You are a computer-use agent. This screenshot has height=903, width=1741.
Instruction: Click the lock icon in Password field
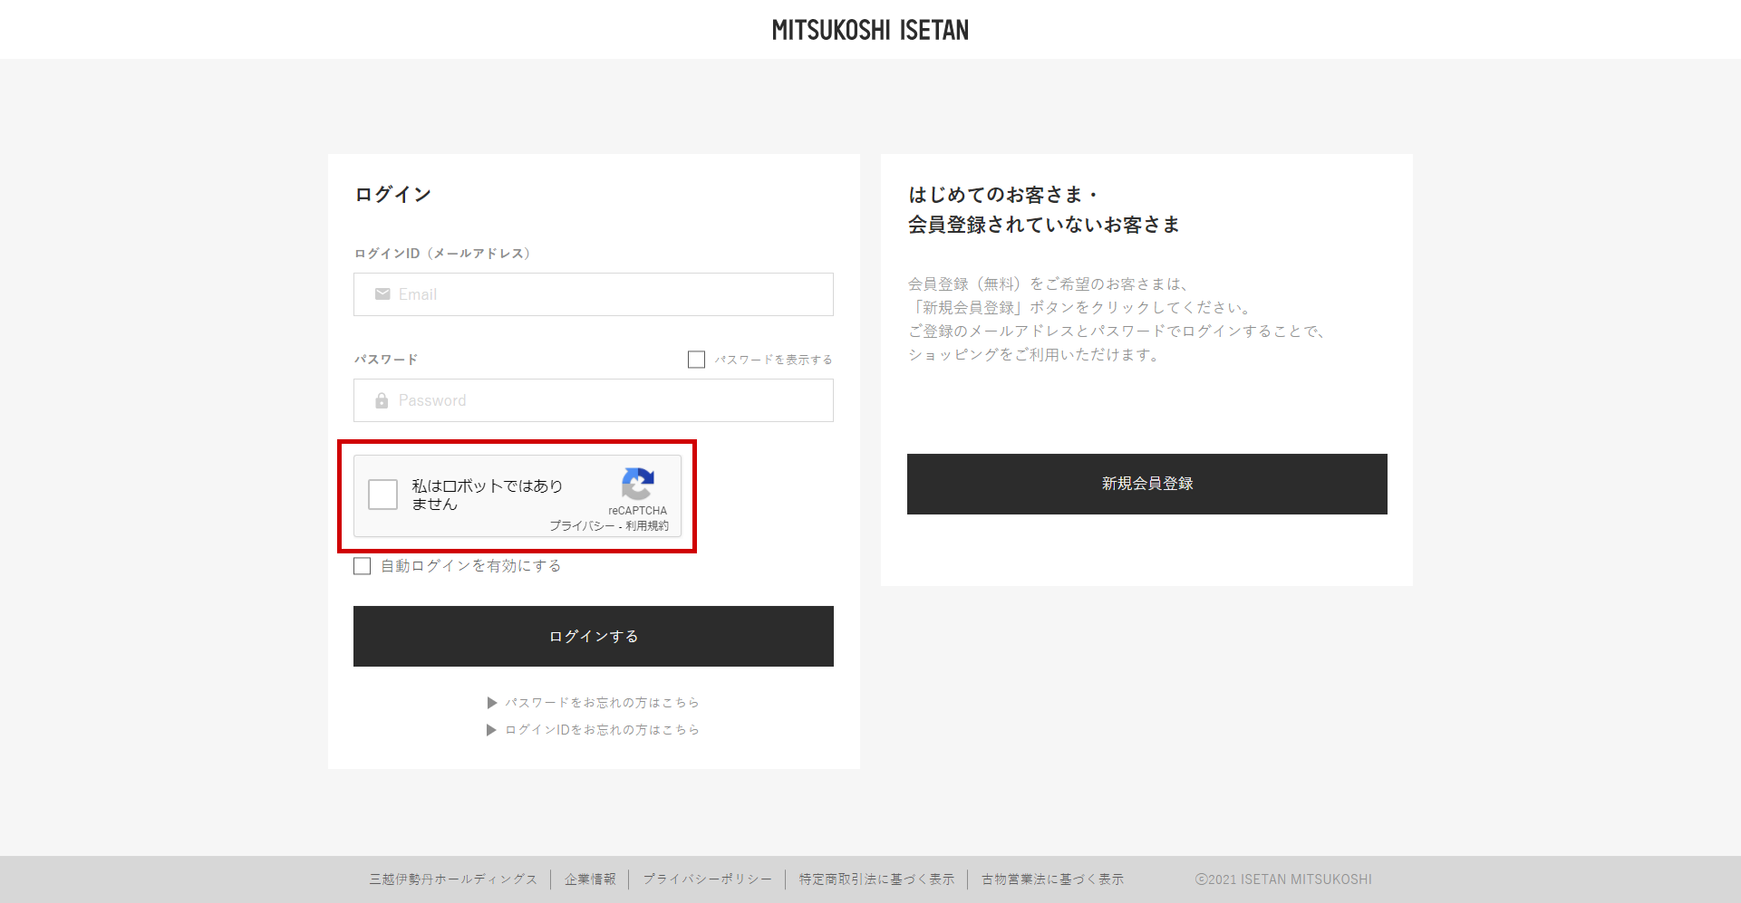point(382,400)
